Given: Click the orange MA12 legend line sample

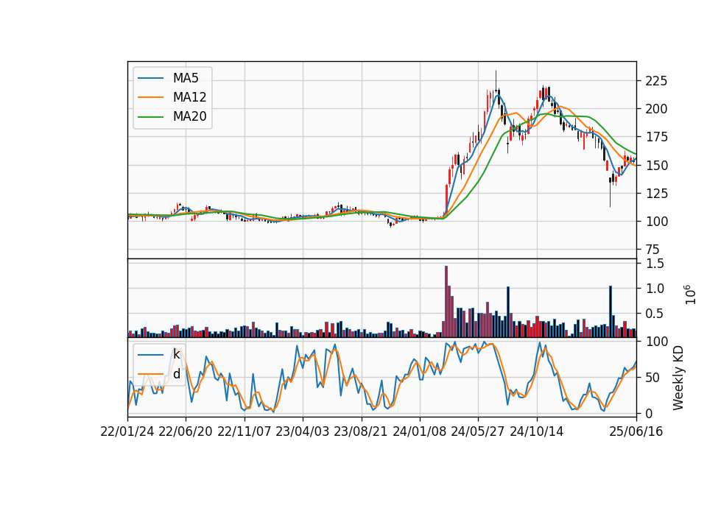Looking at the screenshot, I should pyautogui.click(x=150, y=97).
